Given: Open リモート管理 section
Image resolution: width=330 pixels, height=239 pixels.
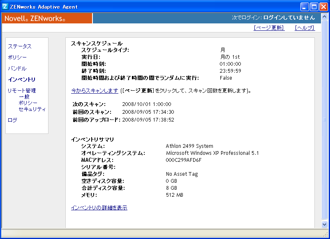Looking at the screenshot, I should (x=22, y=90).
